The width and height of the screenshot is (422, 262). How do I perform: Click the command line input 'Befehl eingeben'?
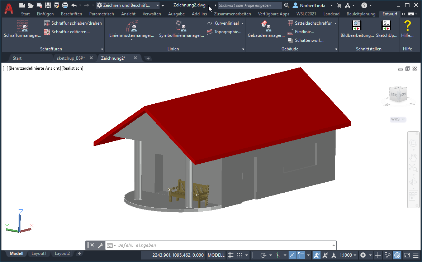click(x=222, y=245)
